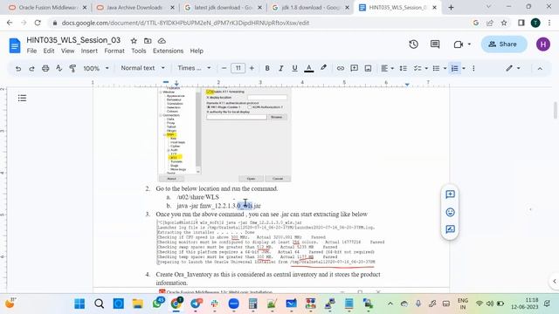The image size is (559, 314).
Task: Print the document with the printer icon
Action: pyautogui.click(x=45, y=68)
